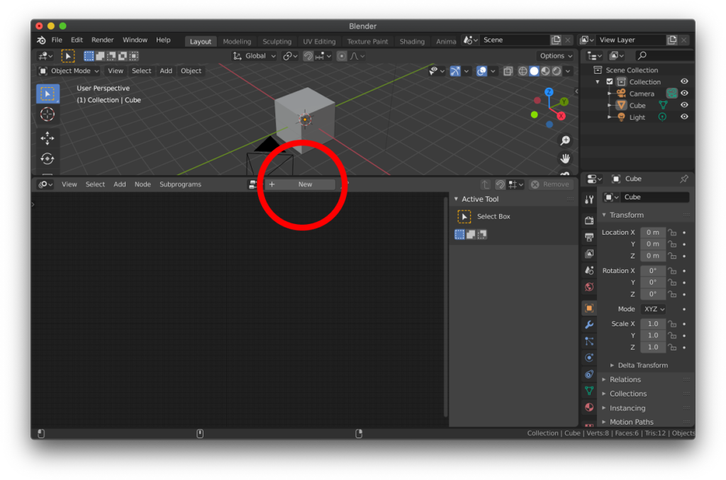
Task: Choose the Rotate tool in the viewport toolbar
Action: 48,159
